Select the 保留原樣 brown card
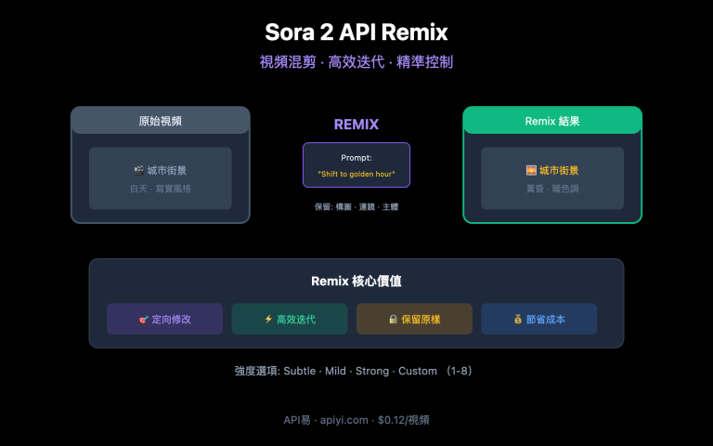The image size is (713, 446). (x=414, y=319)
